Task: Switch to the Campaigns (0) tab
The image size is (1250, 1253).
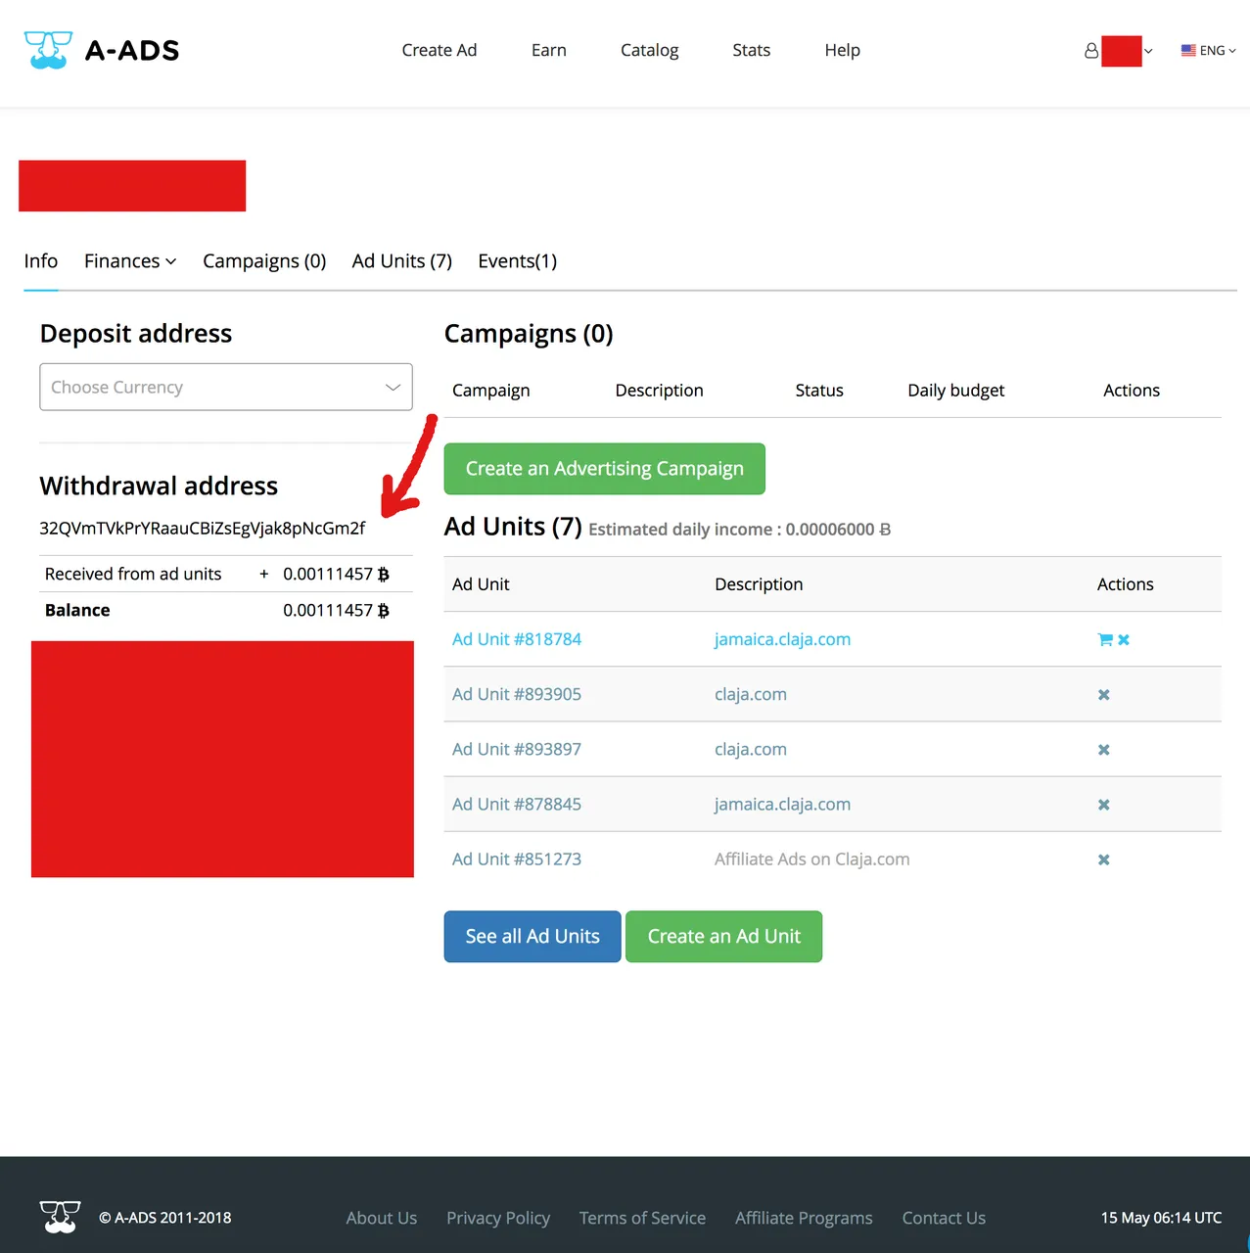Action: coord(264,261)
